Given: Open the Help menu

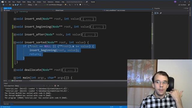Looking at the screenshot, I should (63, 2).
